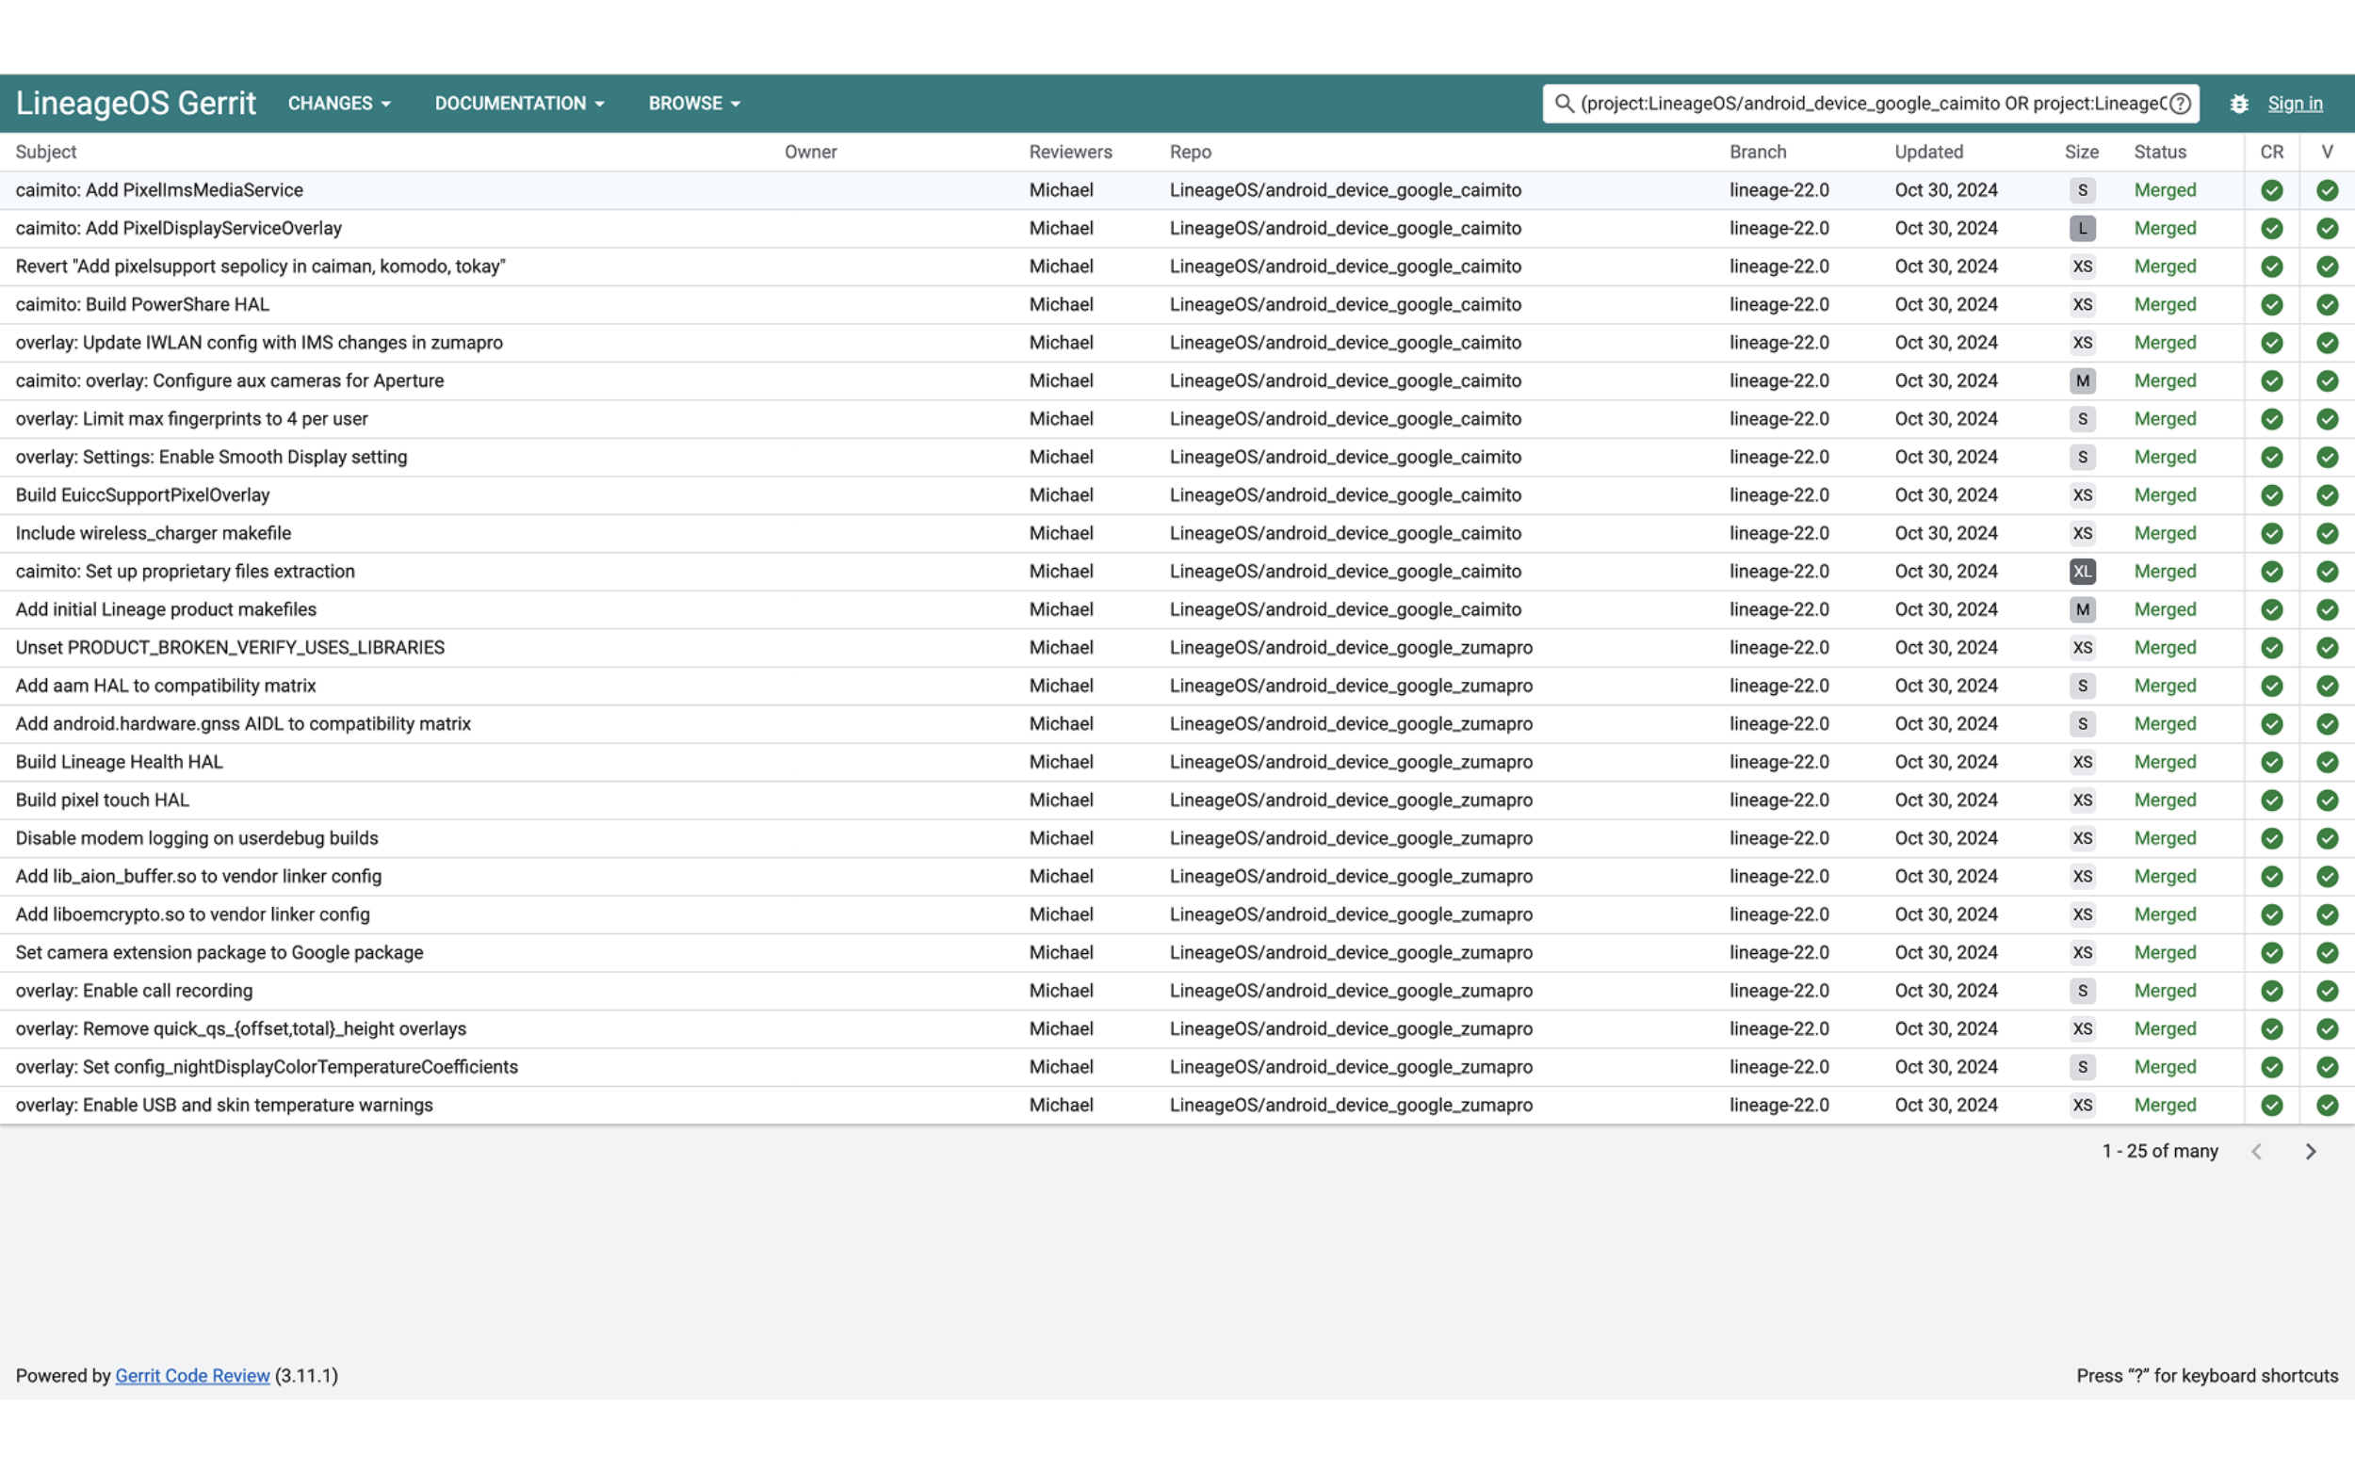
Task: Click the Sign in link
Action: click(x=2295, y=104)
